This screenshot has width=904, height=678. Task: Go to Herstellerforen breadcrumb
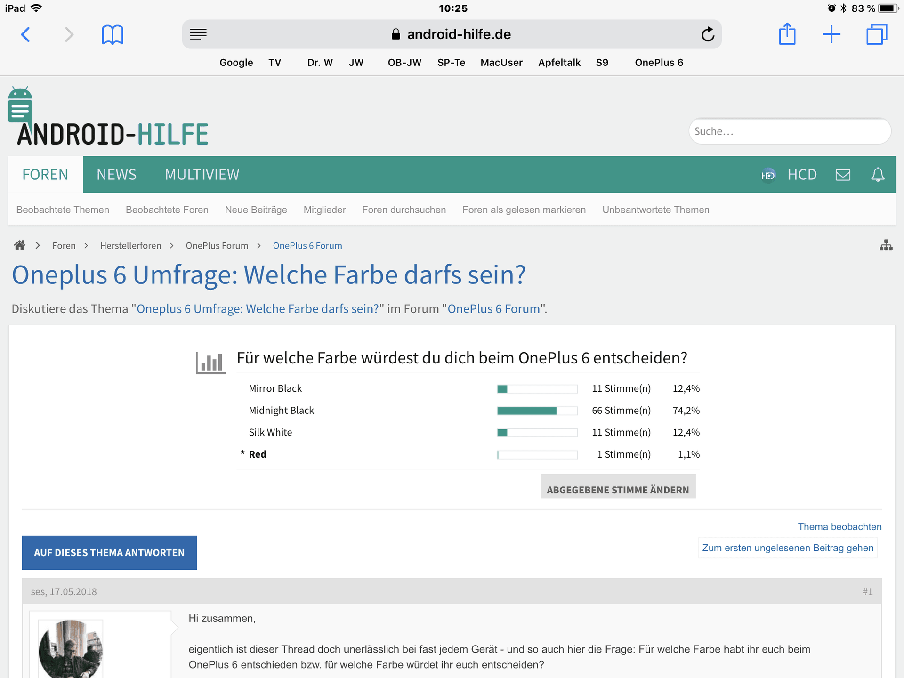click(x=130, y=245)
